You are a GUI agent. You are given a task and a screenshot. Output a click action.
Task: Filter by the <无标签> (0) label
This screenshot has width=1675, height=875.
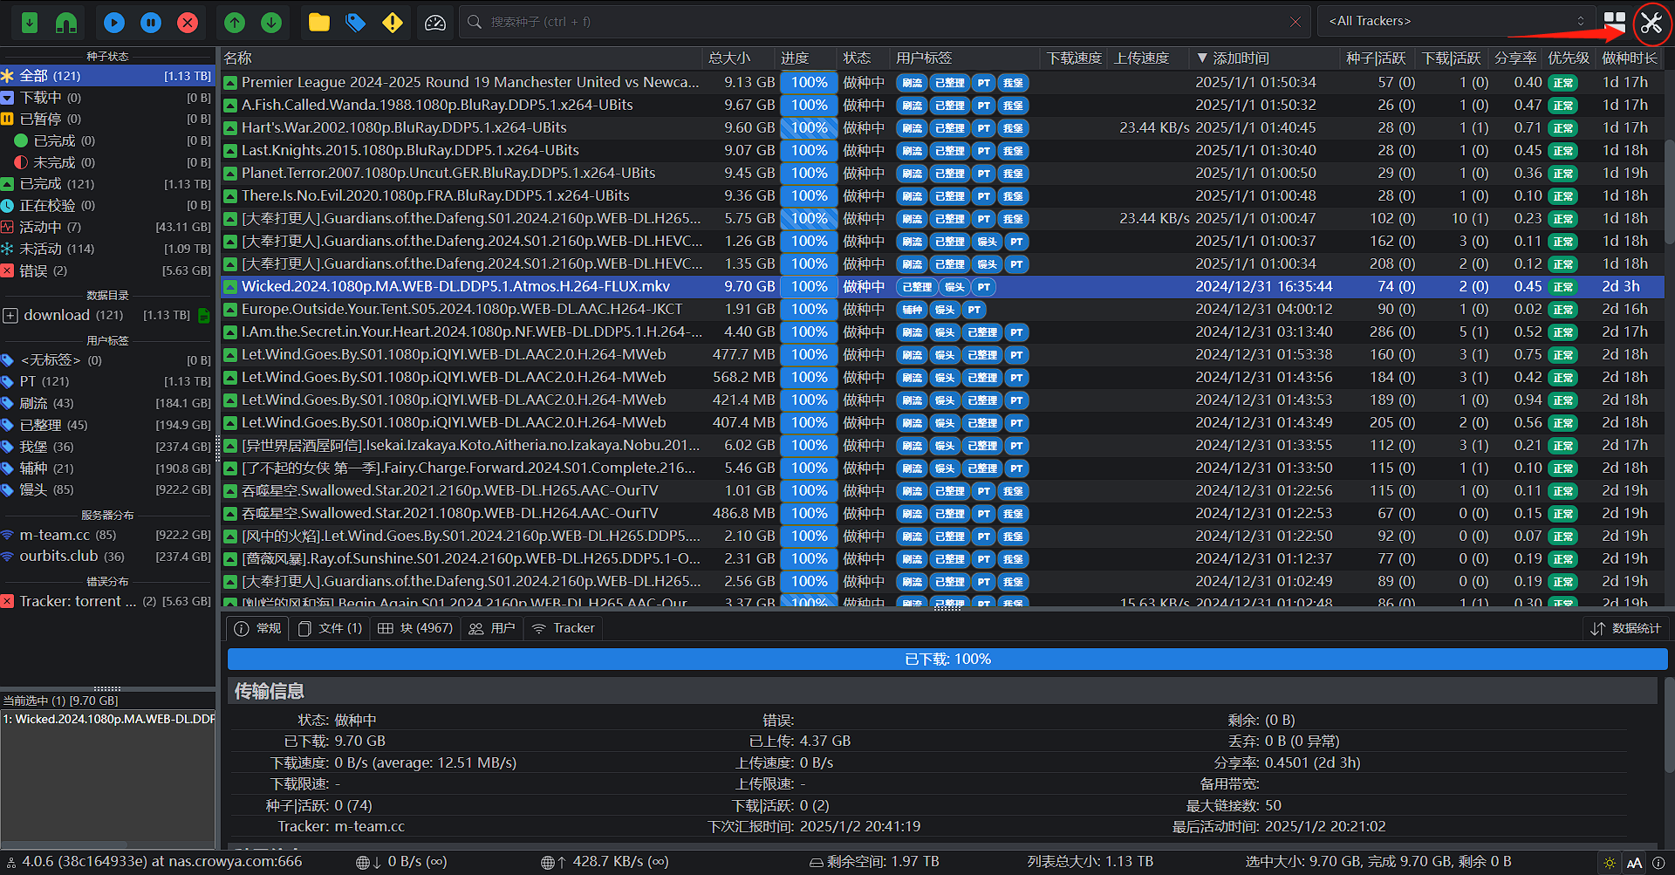click(106, 360)
